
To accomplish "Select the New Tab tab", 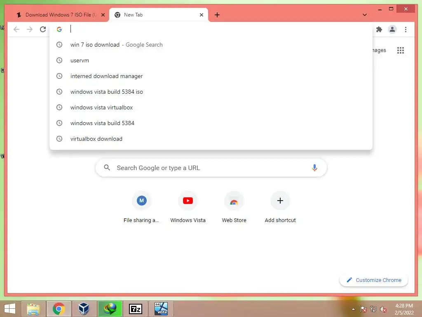I will (x=159, y=15).
